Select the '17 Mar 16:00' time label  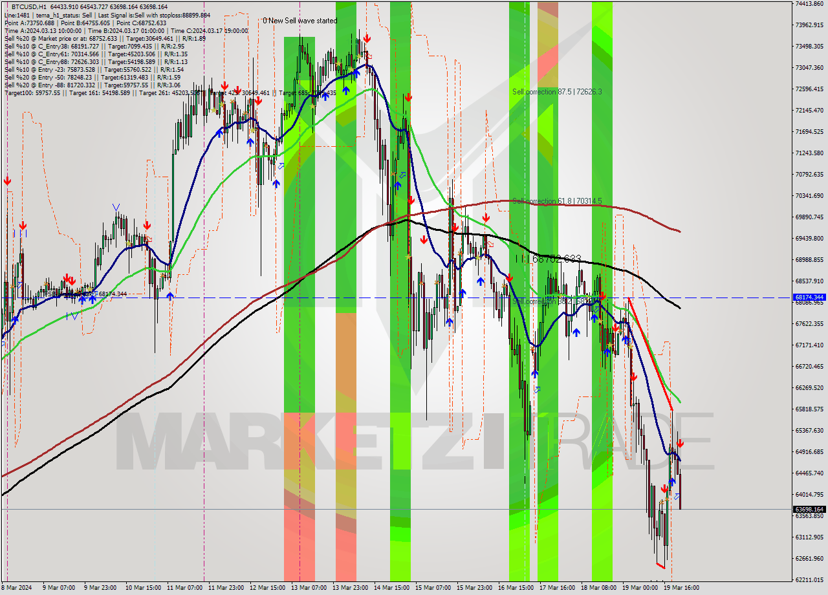coord(558,588)
